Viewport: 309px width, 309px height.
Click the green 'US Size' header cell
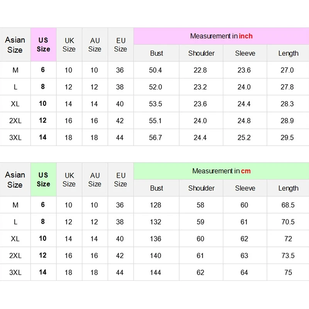43,179
